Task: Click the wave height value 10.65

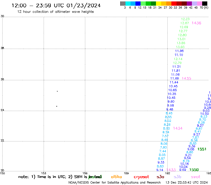Action: point(173,90)
